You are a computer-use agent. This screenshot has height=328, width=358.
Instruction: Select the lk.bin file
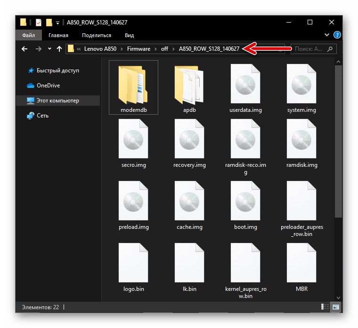189,266
